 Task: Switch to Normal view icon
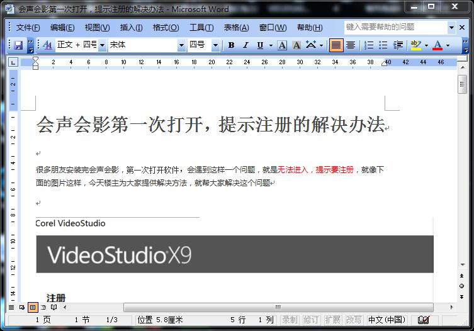tap(11, 308)
